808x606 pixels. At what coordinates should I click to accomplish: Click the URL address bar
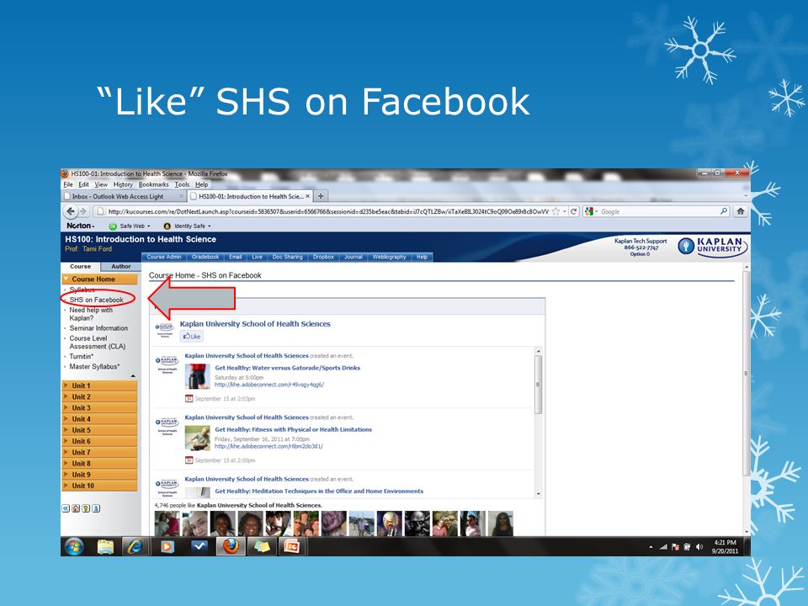point(327,211)
